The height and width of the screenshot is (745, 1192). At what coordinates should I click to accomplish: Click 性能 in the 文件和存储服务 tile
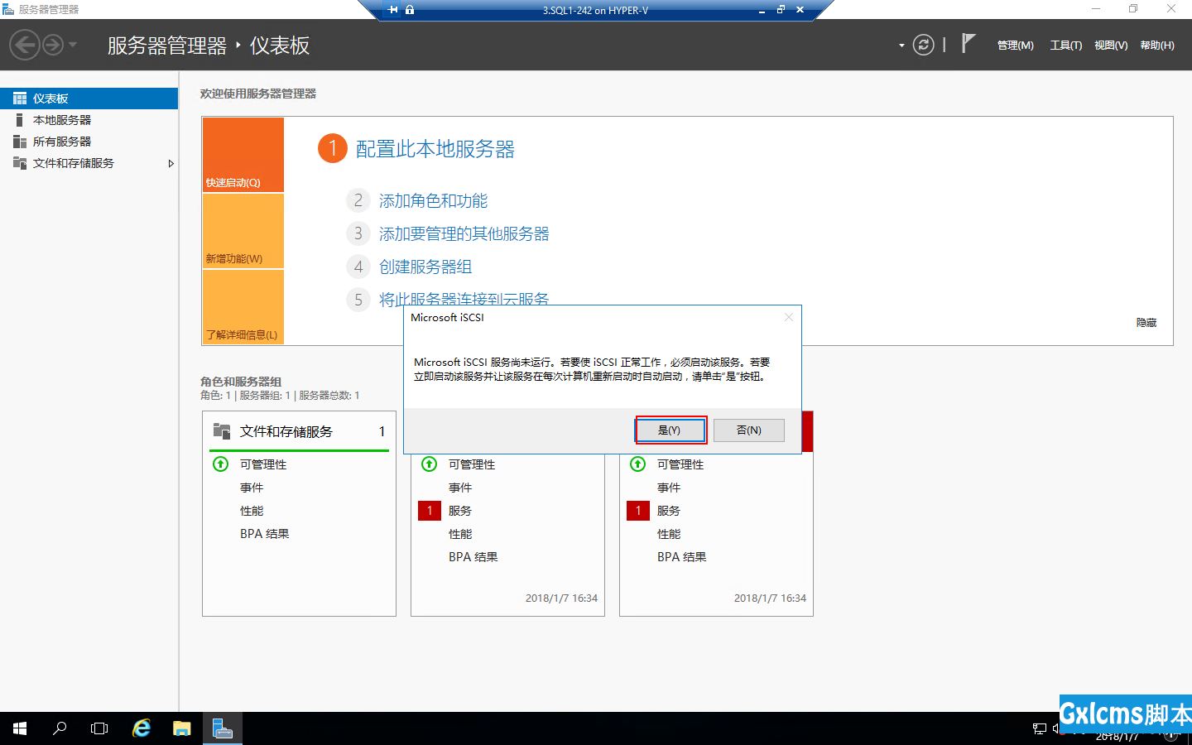(x=252, y=511)
